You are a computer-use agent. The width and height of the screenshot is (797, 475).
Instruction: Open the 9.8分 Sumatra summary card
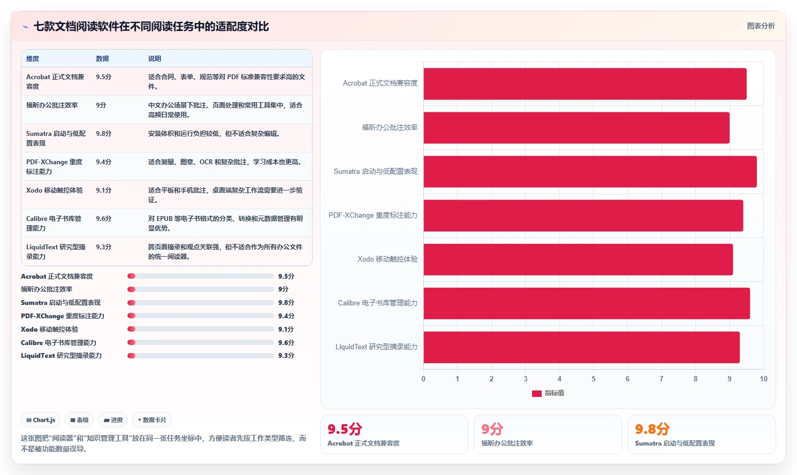[x=702, y=434]
